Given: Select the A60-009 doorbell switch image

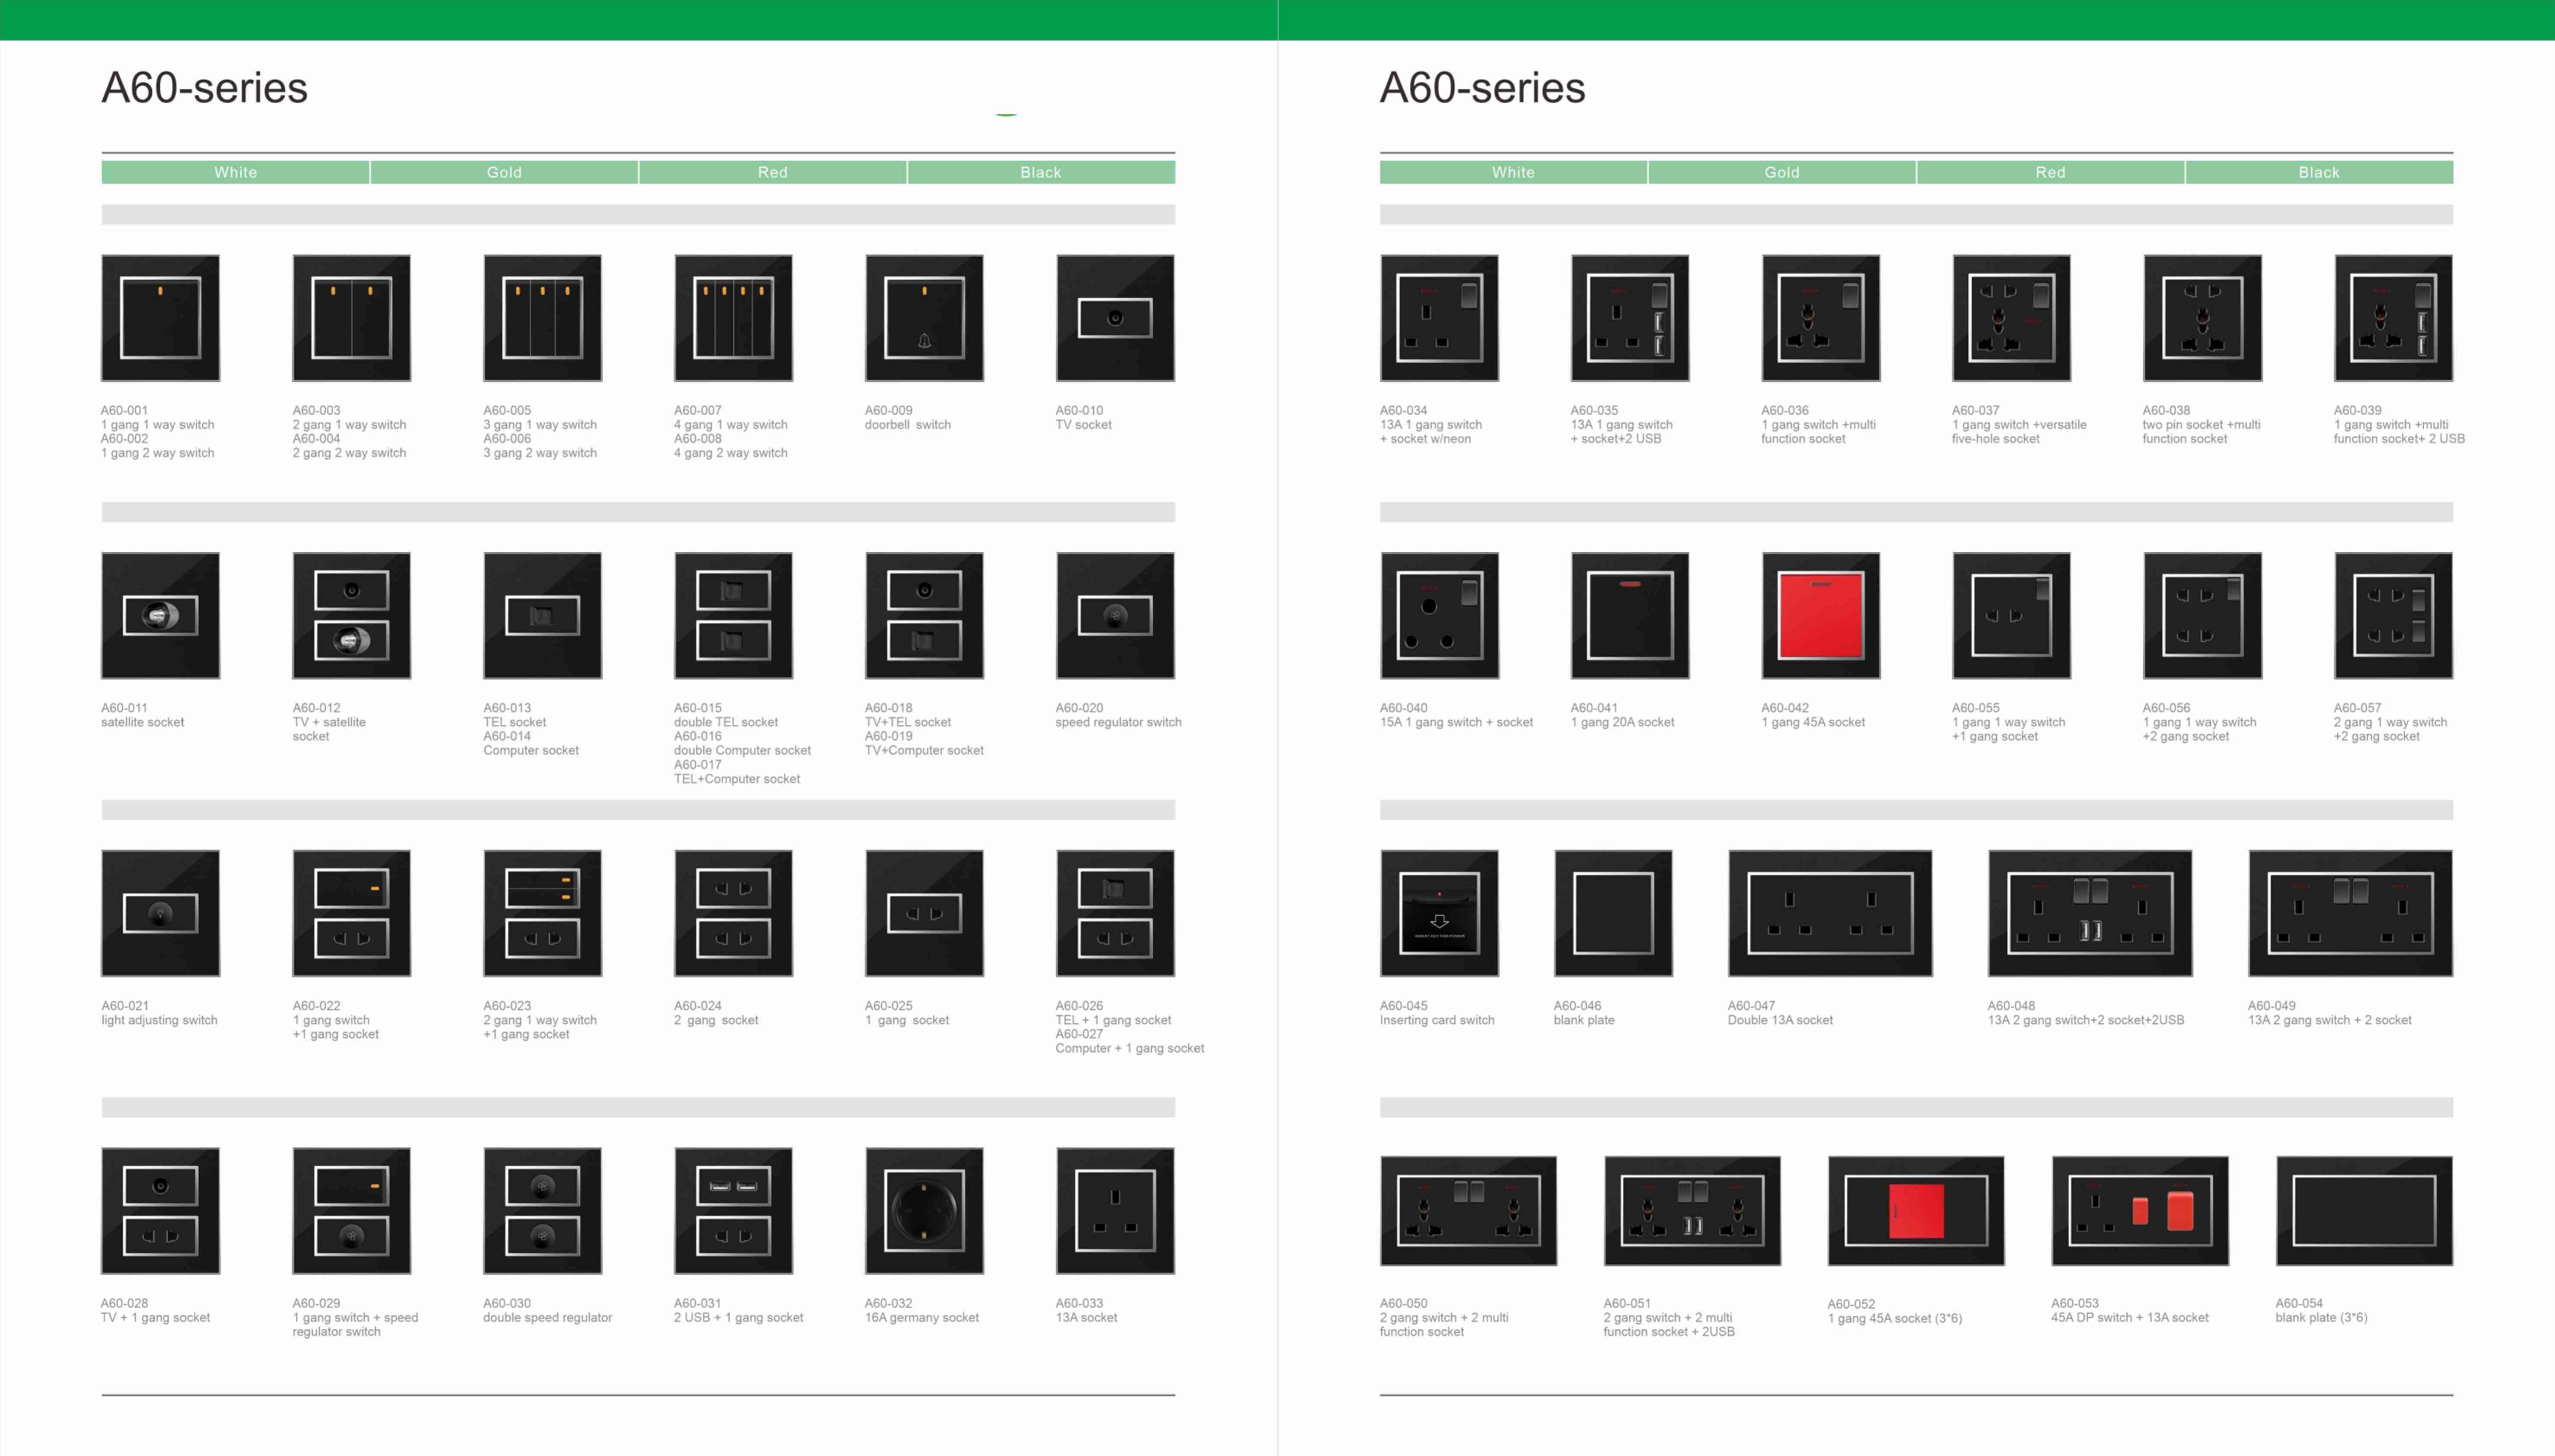Looking at the screenshot, I should (x=924, y=318).
